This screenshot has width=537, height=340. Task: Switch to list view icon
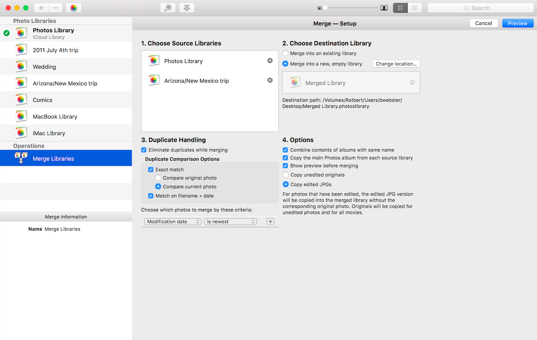(415, 8)
